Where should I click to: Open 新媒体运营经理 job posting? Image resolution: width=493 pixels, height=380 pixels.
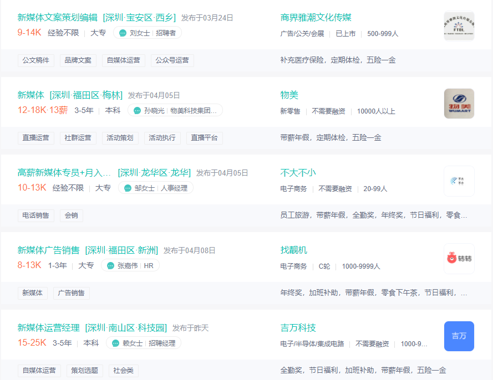(48, 328)
